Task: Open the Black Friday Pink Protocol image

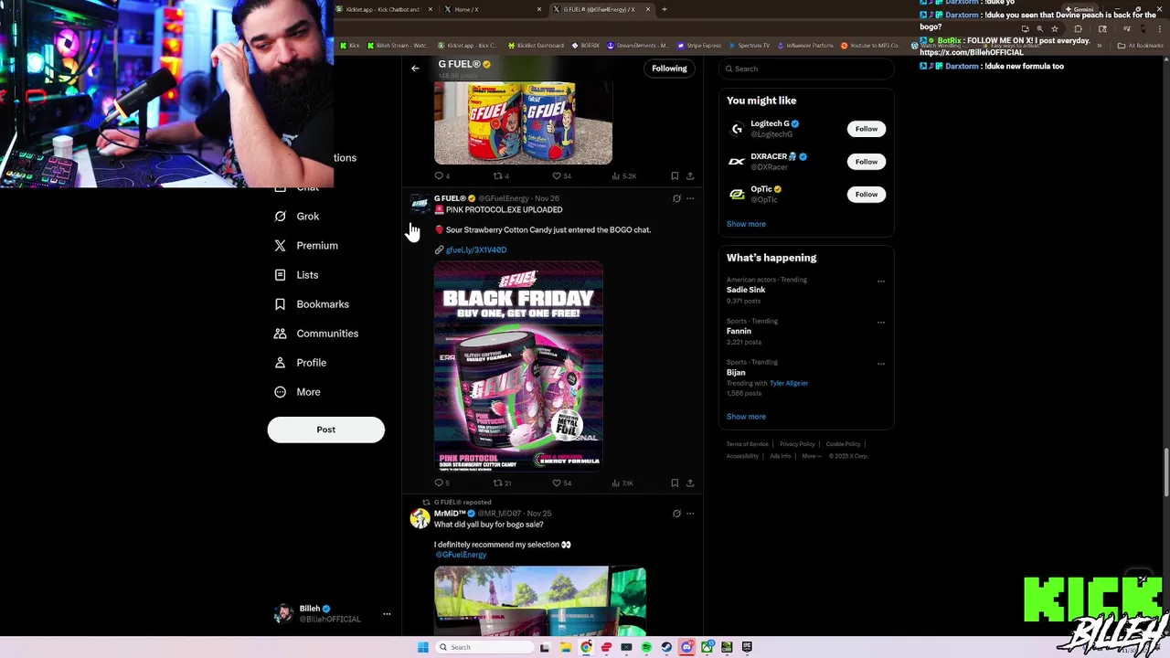Action: point(518,366)
